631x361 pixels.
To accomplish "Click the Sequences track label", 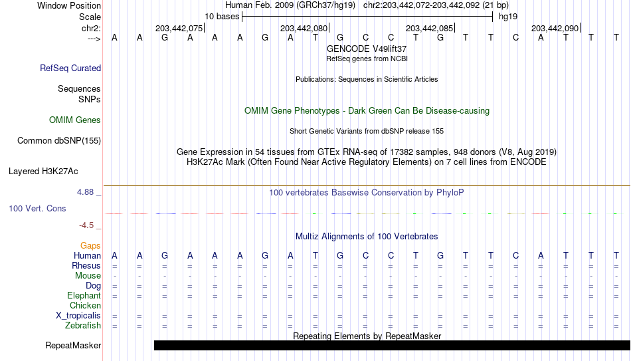I will point(79,88).
